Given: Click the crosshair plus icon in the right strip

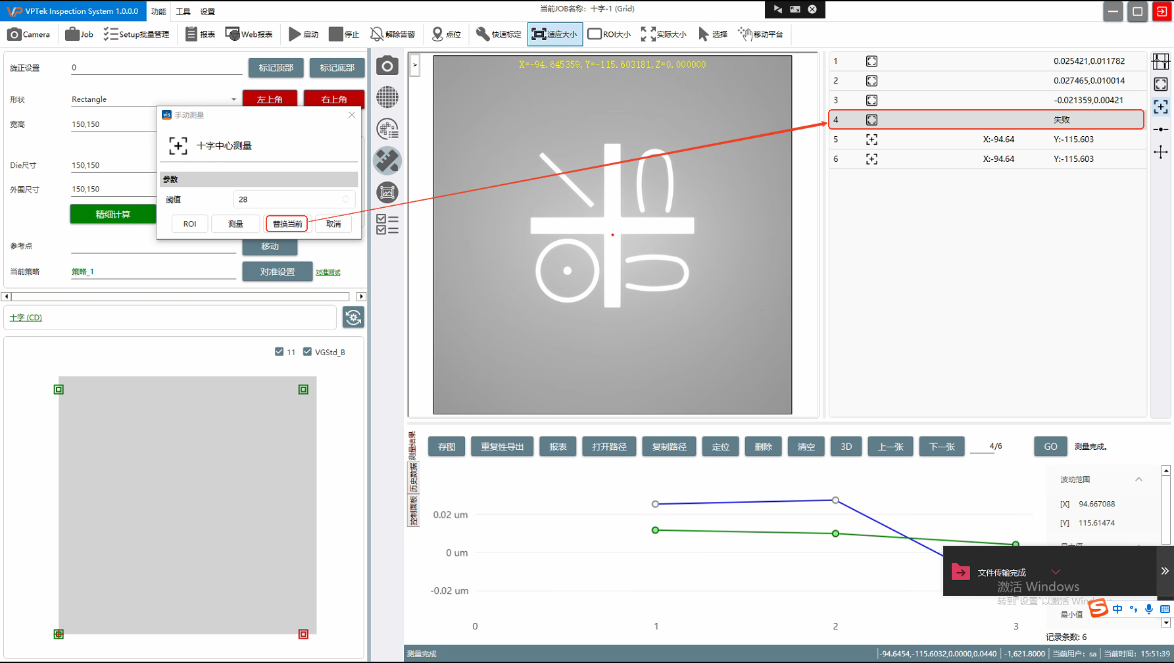Looking at the screenshot, I should (1161, 153).
